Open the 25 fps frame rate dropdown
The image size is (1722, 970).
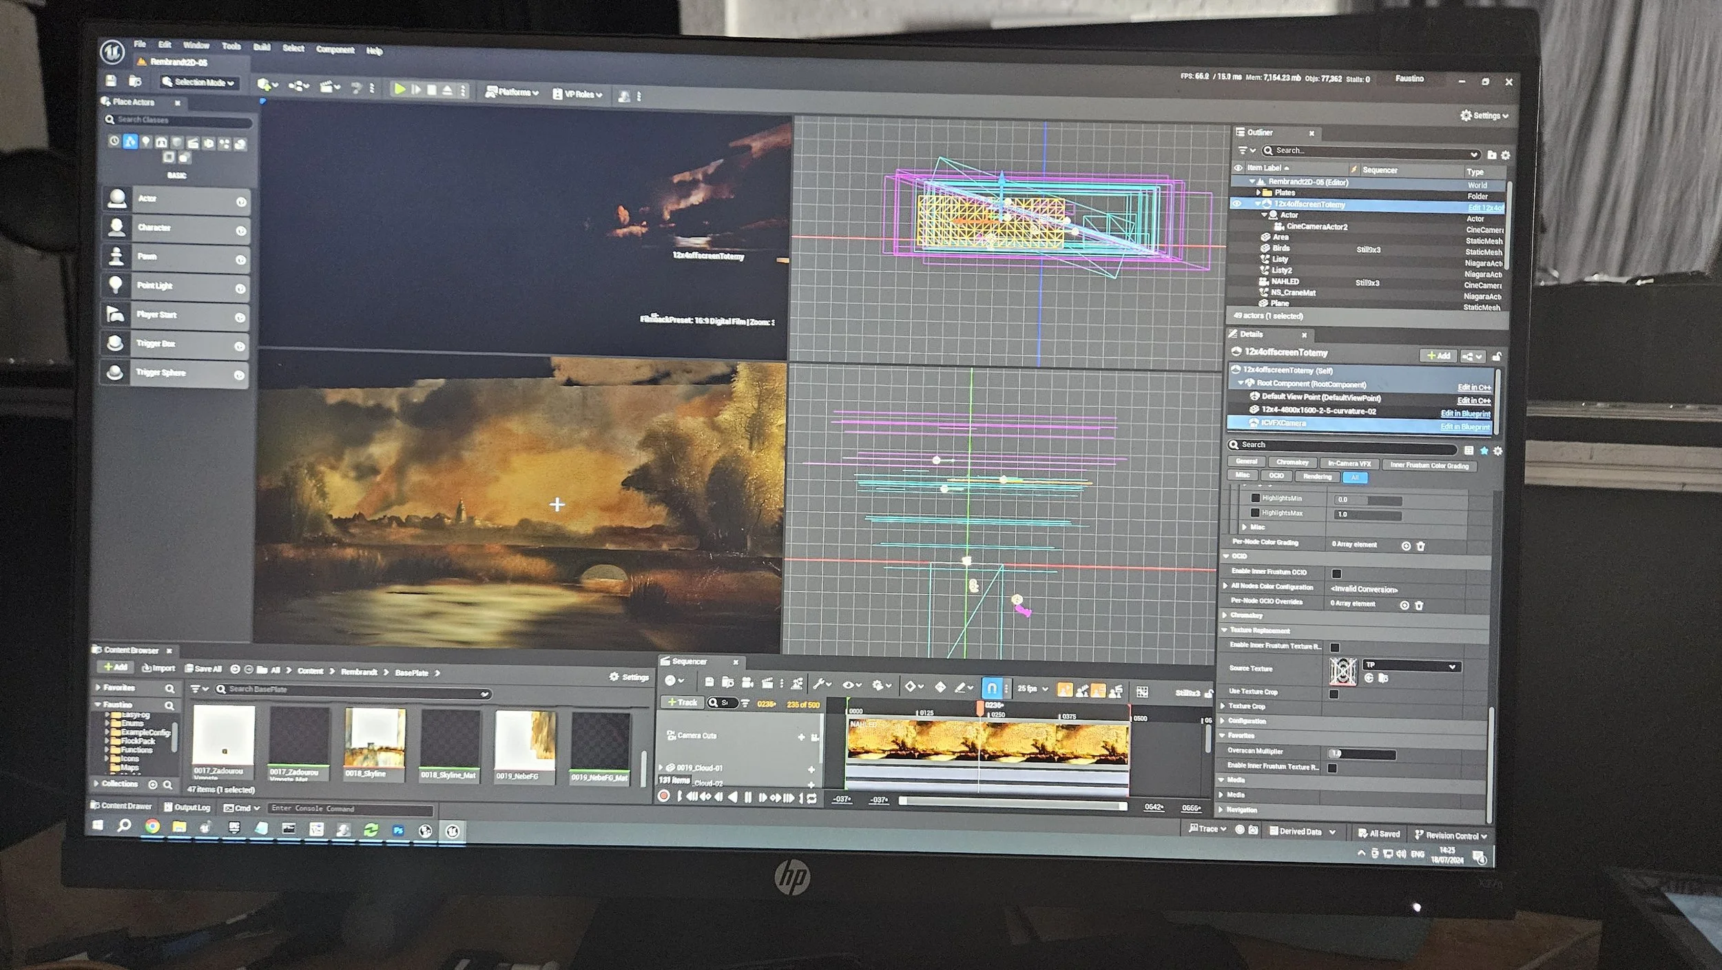1033,688
